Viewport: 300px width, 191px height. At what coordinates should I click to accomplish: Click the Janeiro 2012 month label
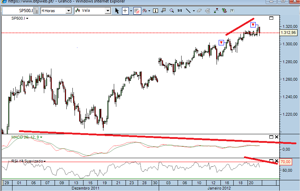point(219,188)
